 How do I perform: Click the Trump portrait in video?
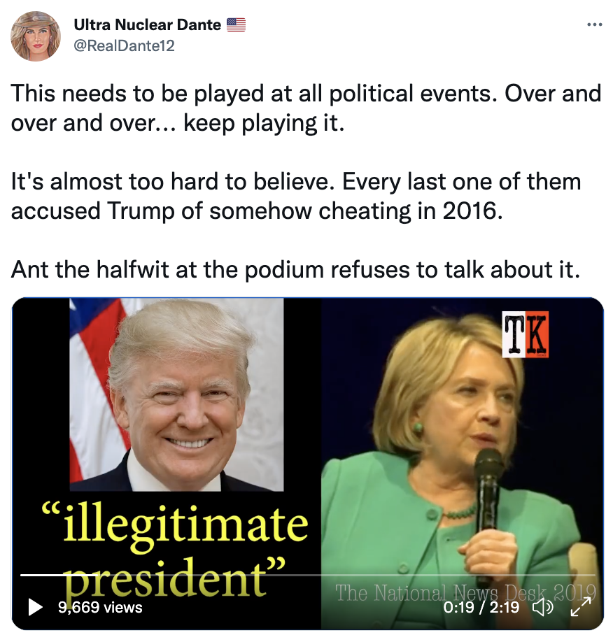(176, 394)
